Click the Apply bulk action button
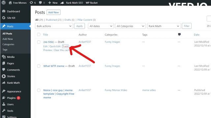This screenshot has height=118, width=211. coord(79,26)
